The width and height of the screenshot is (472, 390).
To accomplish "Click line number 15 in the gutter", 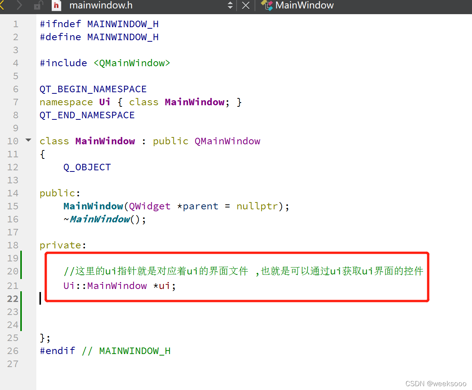I will pyautogui.click(x=13, y=206).
